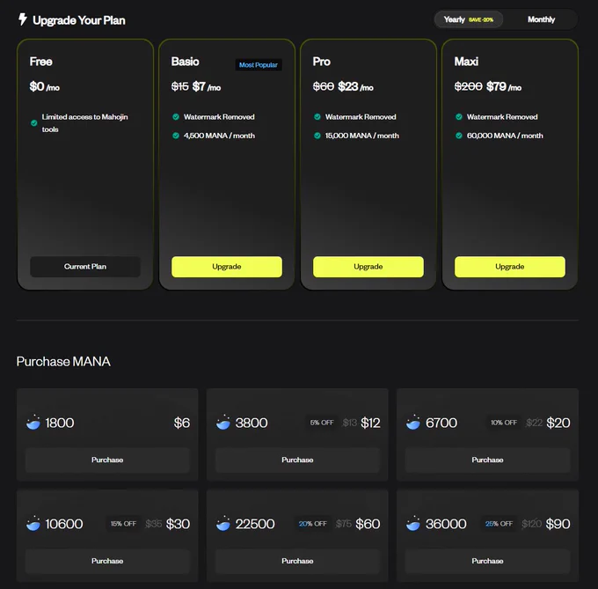Click the 5% OFF badge
Image resolution: width=598 pixels, height=589 pixels.
[322, 423]
